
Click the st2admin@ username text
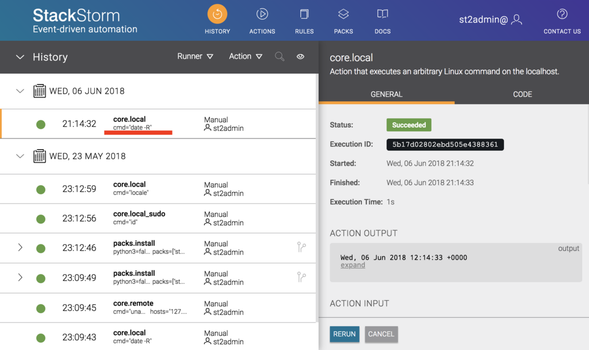coord(483,20)
